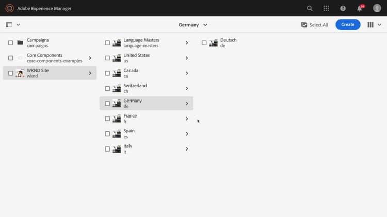Click the Select All button
This screenshot has height=217, width=387.
coord(315,25)
